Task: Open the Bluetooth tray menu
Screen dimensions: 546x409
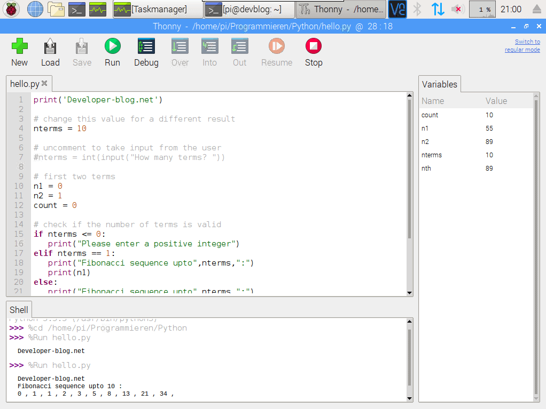Action: pyautogui.click(x=418, y=9)
